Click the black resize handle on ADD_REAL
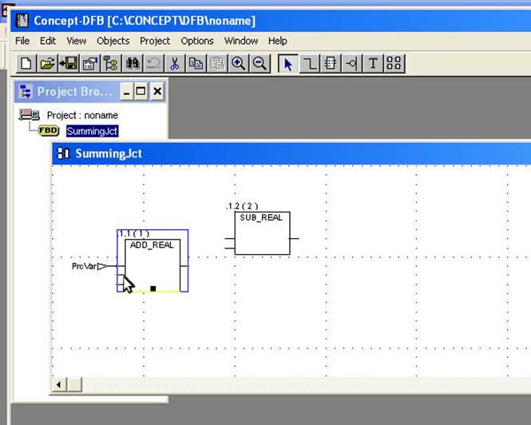 coord(153,288)
